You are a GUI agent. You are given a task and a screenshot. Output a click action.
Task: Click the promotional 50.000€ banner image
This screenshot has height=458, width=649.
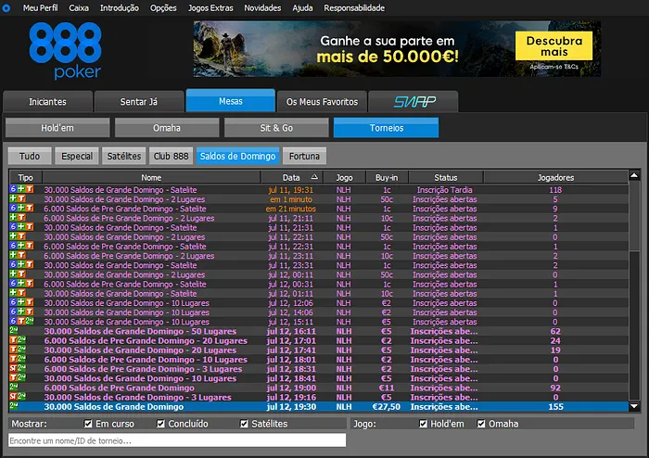pyautogui.click(x=397, y=49)
